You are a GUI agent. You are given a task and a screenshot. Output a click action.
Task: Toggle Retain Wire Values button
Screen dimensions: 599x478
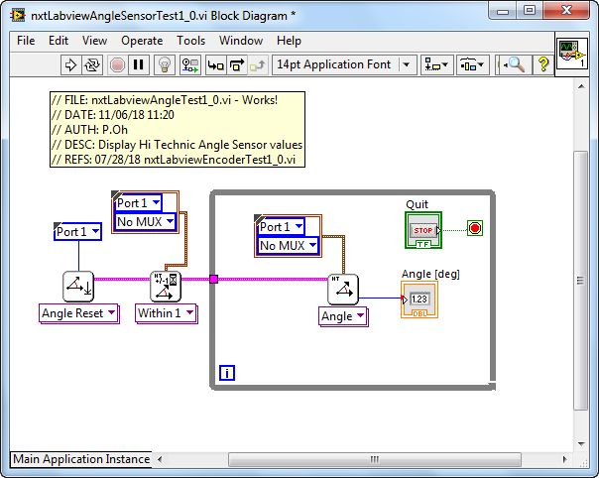[189, 64]
